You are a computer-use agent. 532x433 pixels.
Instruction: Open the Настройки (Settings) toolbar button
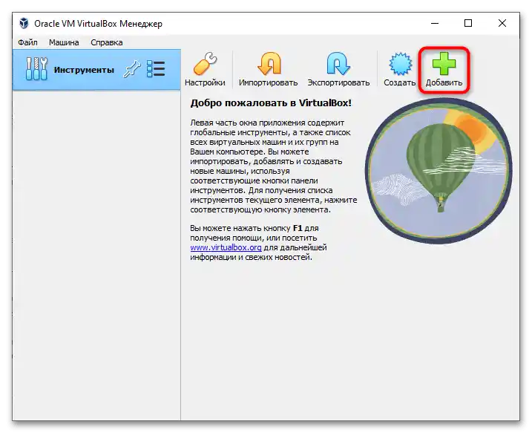coord(205,69)
